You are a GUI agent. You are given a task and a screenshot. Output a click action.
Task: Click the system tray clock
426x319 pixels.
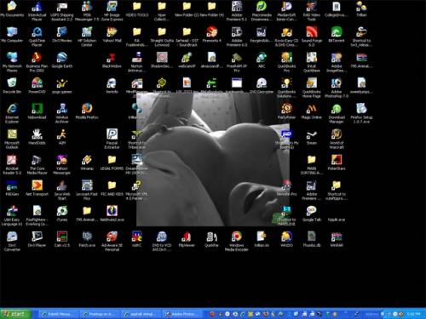click(413, 314)
